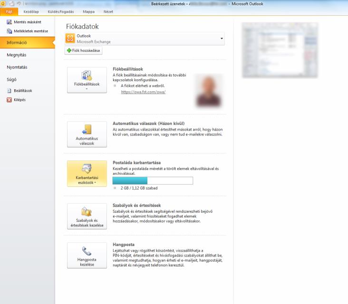Click the Fiókadatok heading text

tap(82, 27)
